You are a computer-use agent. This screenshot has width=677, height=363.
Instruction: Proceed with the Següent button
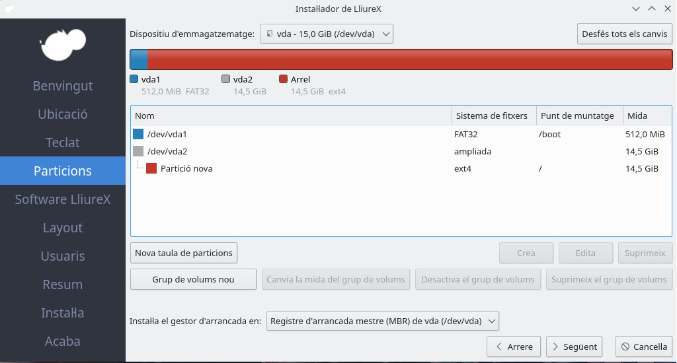pos(575,346)
